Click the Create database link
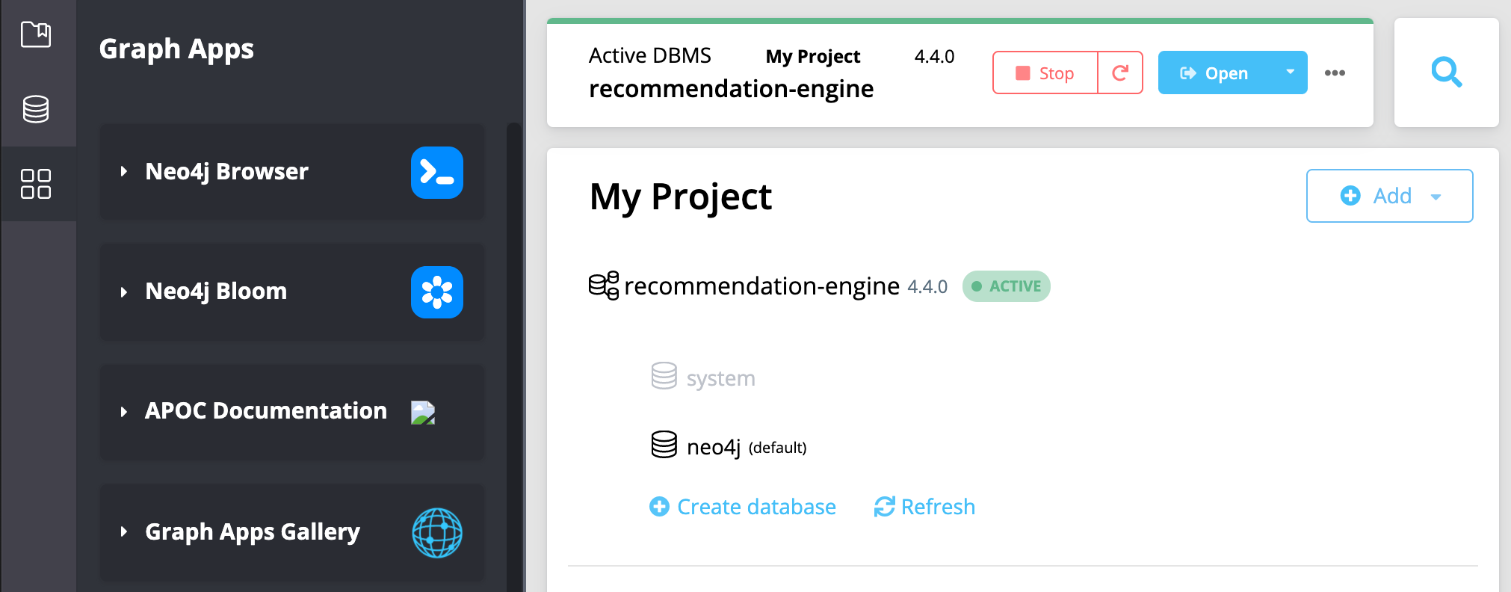Screen dimensions: 1511x592 (743, 507)
